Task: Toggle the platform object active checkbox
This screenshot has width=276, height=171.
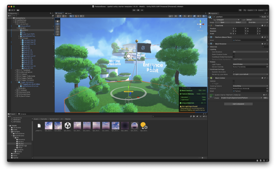Action: [214, 17]
